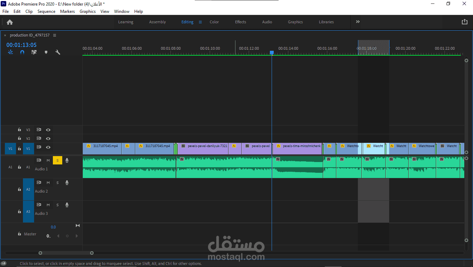Hide track V3 output with eye icon
Image resolution: width=473 pixels, height=267 pixels.
(48, 130)
